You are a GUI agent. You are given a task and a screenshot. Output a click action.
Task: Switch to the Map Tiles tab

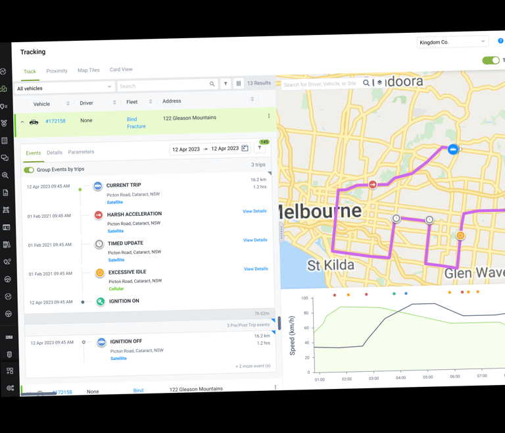coord(89,70)
